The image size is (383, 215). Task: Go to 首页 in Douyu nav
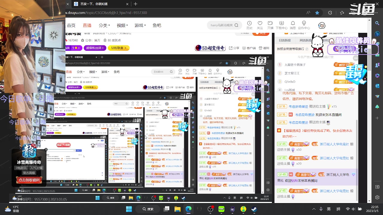tap(71, 25)
